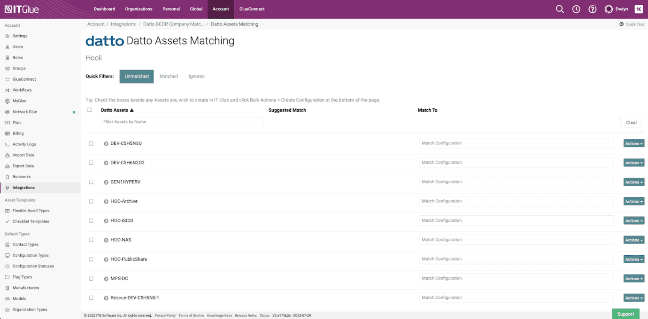The width and height of the screenshot is (648, 319).
Task: Expand the GEN1HYPERV asset row arrow
Action: pos(106,182)
